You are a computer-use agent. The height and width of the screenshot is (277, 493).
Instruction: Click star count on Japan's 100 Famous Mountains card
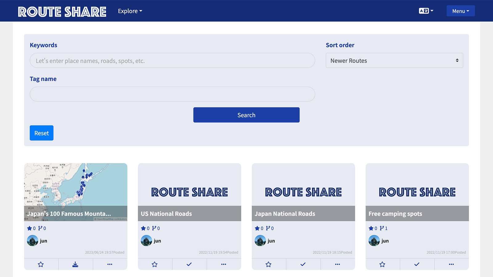pos(31,228)
